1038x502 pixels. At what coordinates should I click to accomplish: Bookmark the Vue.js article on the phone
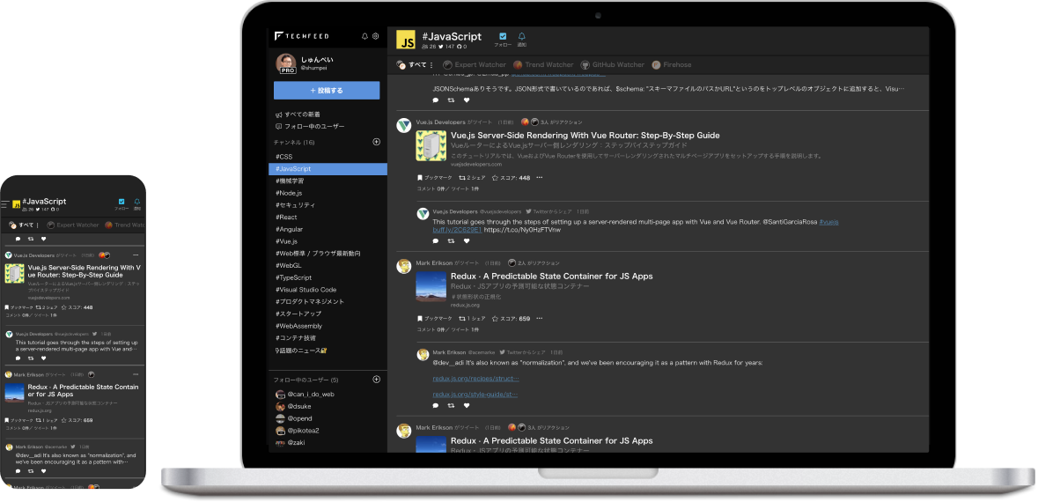click(18, 307)
